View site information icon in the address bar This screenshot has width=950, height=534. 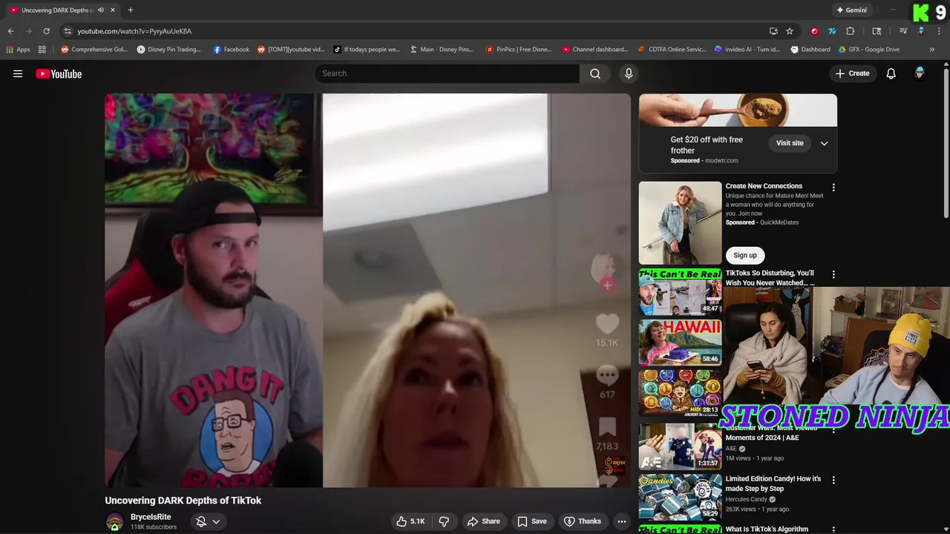[68, 31]
